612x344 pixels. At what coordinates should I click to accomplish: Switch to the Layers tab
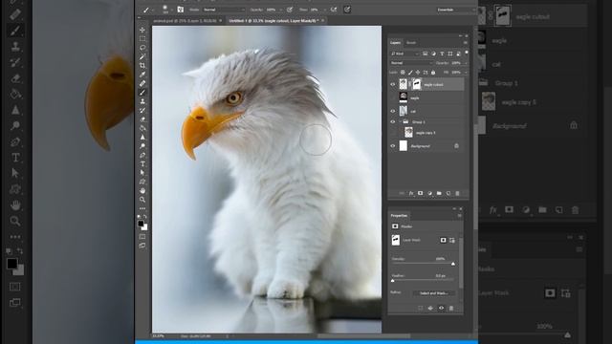pyautogui.click(x=395, y=42)
